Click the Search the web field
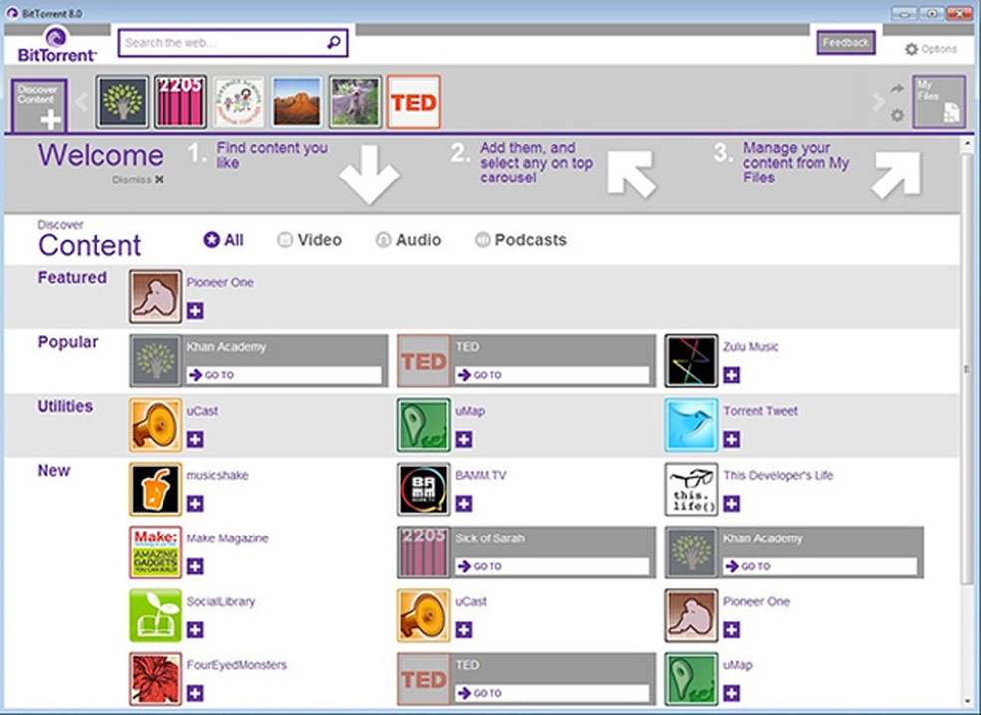This screenshot has width=981, height=715. pyautogui.click(x=232, y=43)
